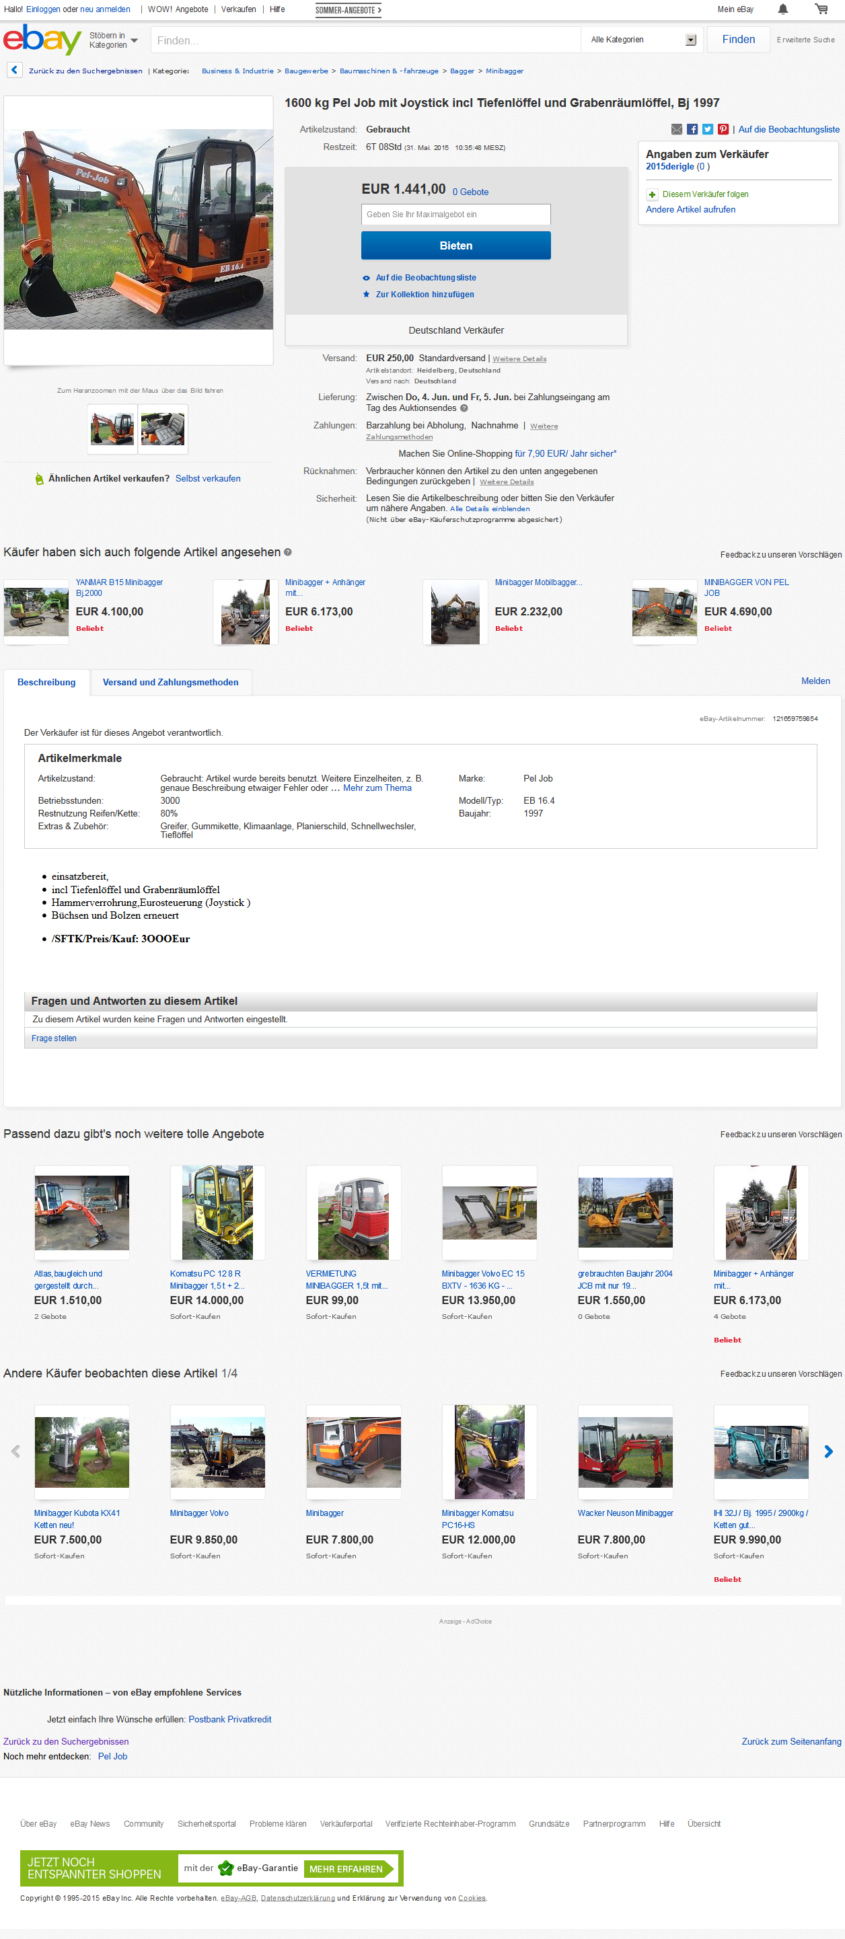Click help icon beside 'Käufer haben sich auch'
Image resolution: width=845 pixels, height=1939 pixels.
(x=288, y=552)
